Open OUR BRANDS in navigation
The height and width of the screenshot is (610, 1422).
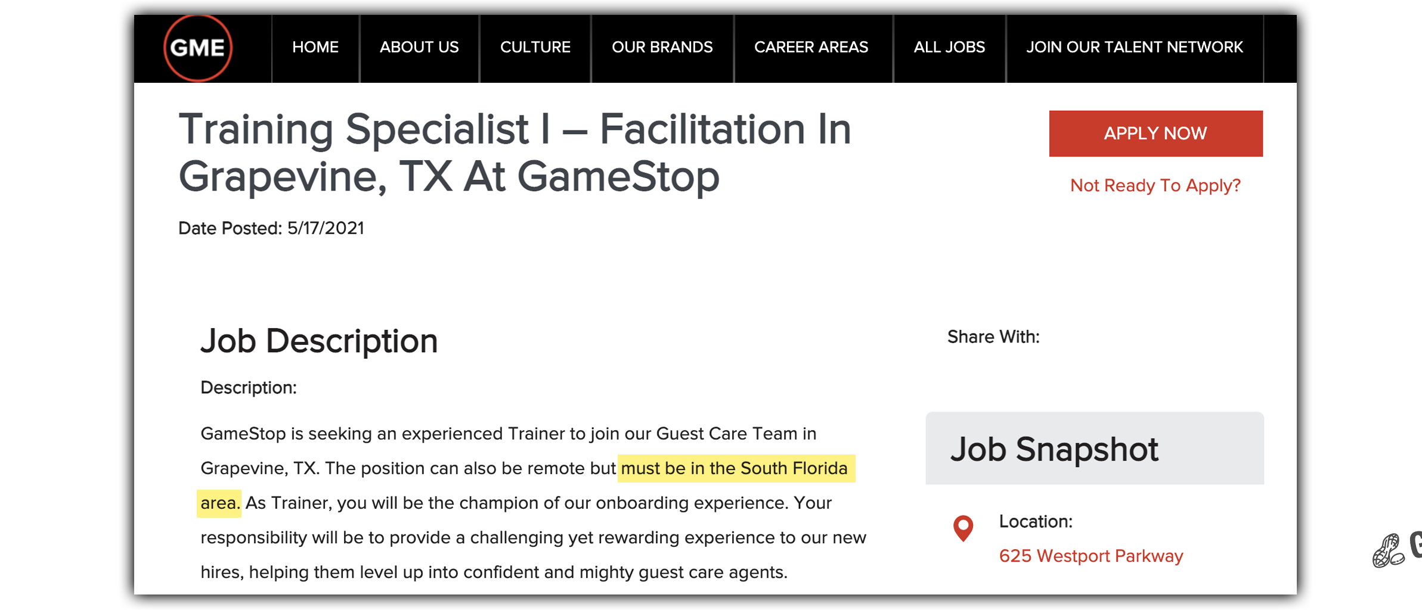point(662,48)
